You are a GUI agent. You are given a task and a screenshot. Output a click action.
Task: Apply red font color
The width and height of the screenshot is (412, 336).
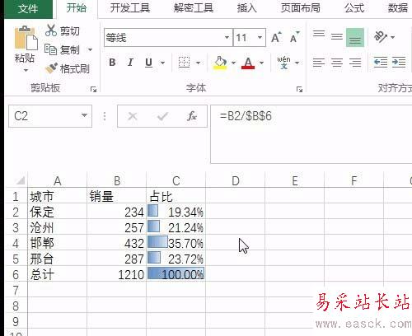tap(248, 63)
